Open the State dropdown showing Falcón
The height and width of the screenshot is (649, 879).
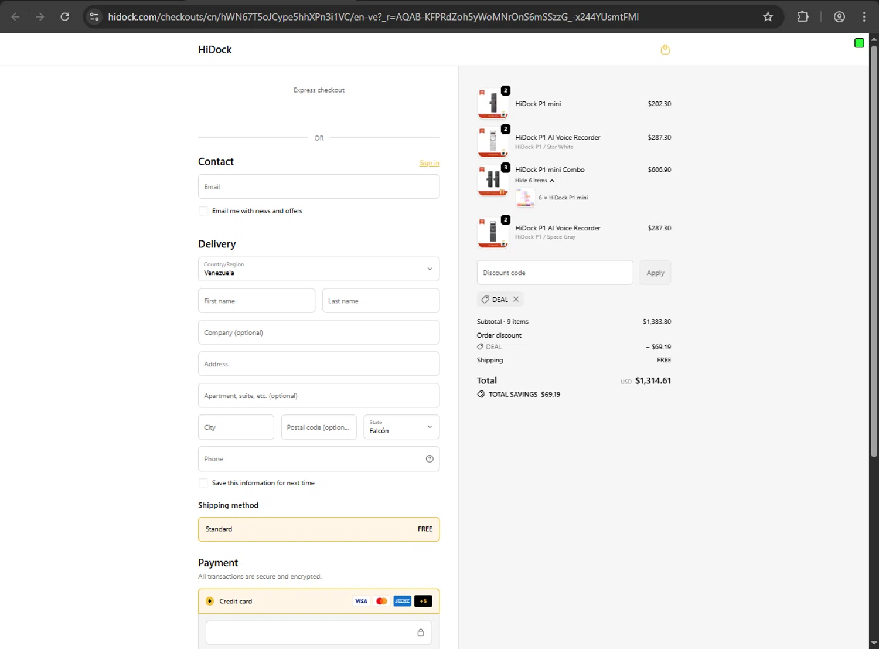pyautogui.click(x=401, y=427)
